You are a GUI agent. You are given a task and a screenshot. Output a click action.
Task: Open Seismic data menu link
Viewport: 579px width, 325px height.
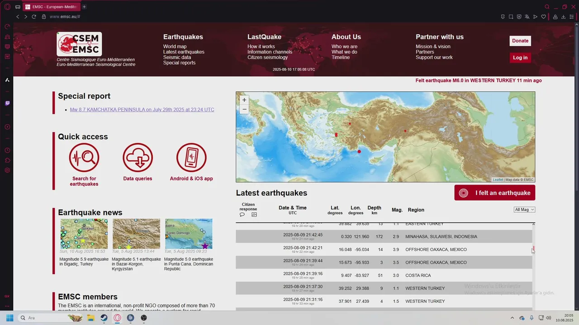click(177, 57)
